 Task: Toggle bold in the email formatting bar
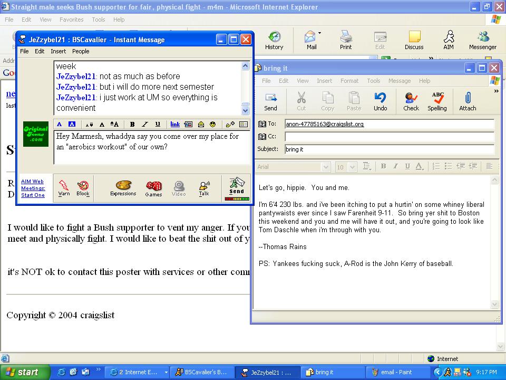pyautogui.click(x=383, y=166)
